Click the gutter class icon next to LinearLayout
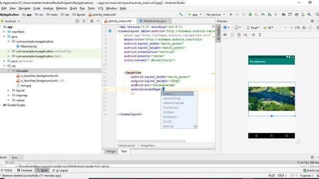Viewport: 319px width, 179px height. coord(110,31)
